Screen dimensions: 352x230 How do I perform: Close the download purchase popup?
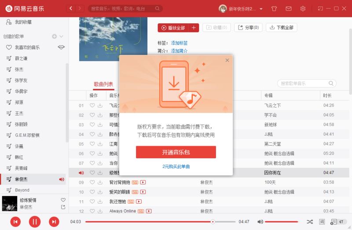pos(227,60)
